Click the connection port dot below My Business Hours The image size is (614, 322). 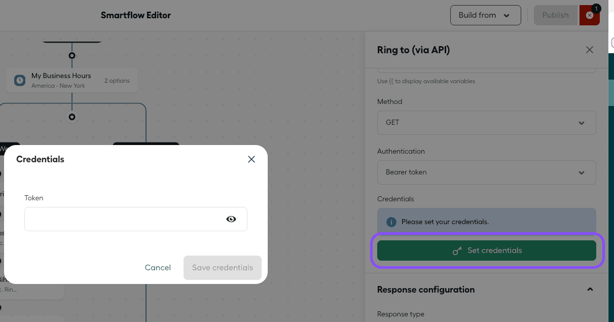72,117
